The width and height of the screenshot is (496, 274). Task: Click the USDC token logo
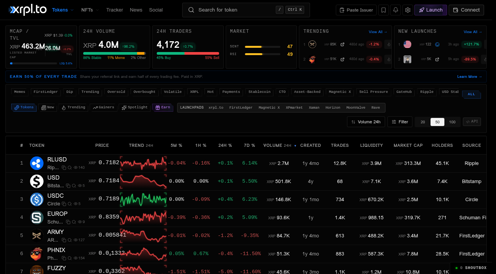click(x=37, y=200)
